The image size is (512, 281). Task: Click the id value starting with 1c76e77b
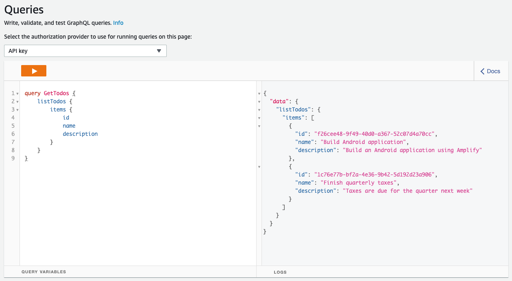click(375, 174)
